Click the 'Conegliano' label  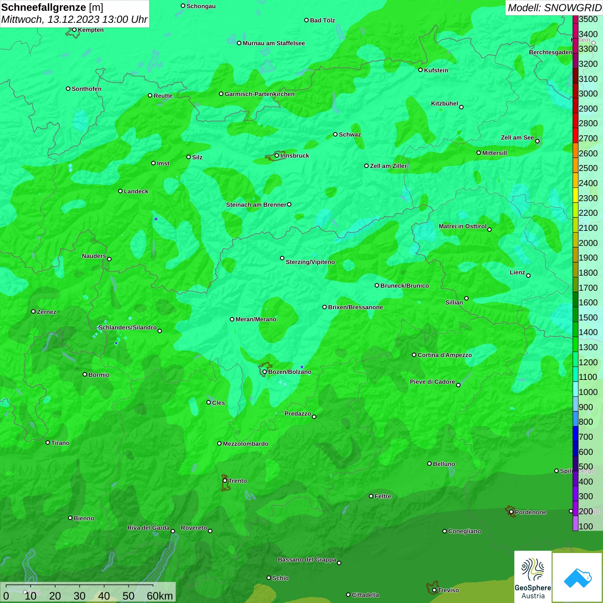[x=464, y=531]
